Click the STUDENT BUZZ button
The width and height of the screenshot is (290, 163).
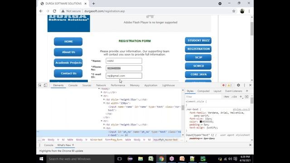tap(198, 40)
